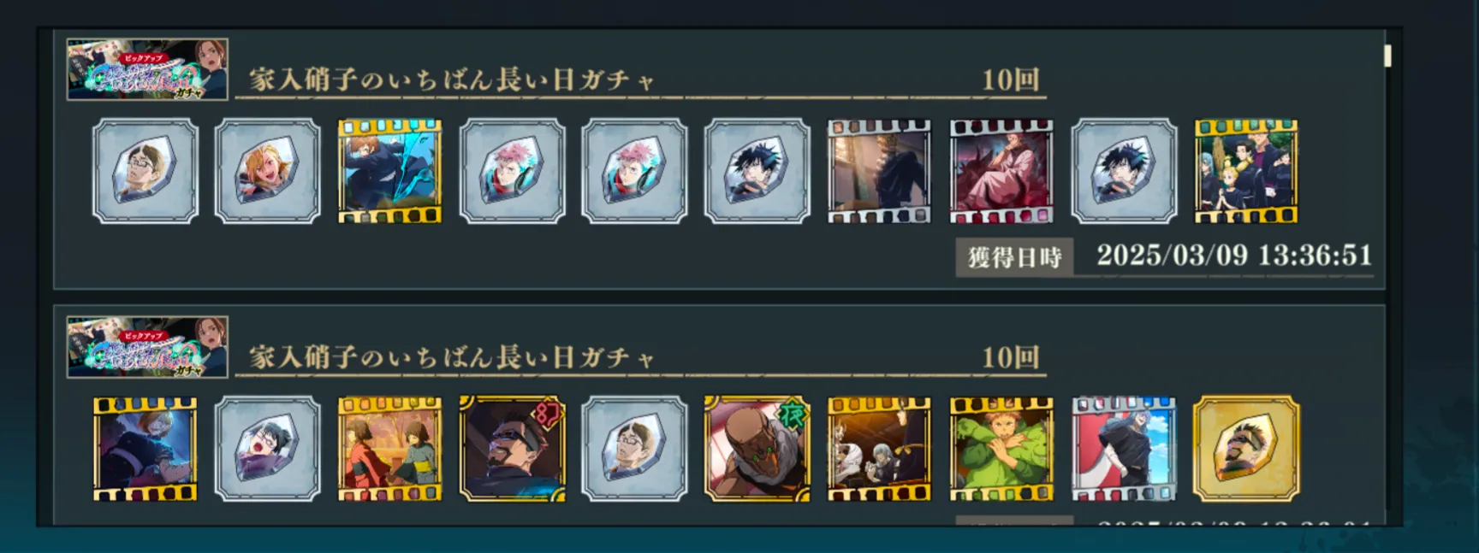Select the black-haired shard beside the group photo card
Viewport: 1479px width, 553px height.
coord(1124,171)
